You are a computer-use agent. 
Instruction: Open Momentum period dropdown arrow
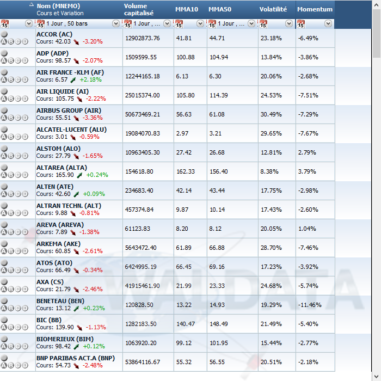click(x=328, y=23)
